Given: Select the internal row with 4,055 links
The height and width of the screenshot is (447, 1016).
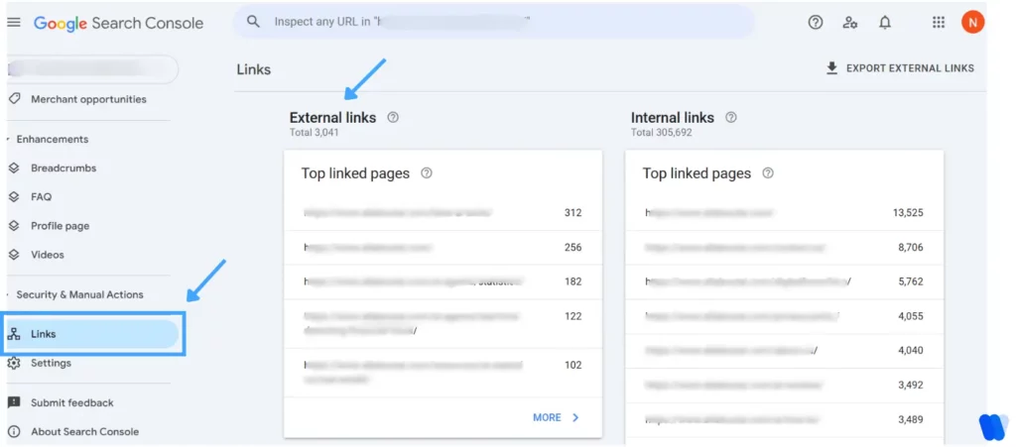Looking at the screenshot, I should coord(784,316).
